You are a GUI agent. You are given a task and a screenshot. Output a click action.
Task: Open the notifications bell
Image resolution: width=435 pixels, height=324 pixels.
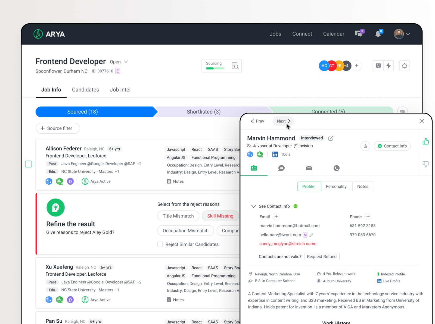coord(378,34)
